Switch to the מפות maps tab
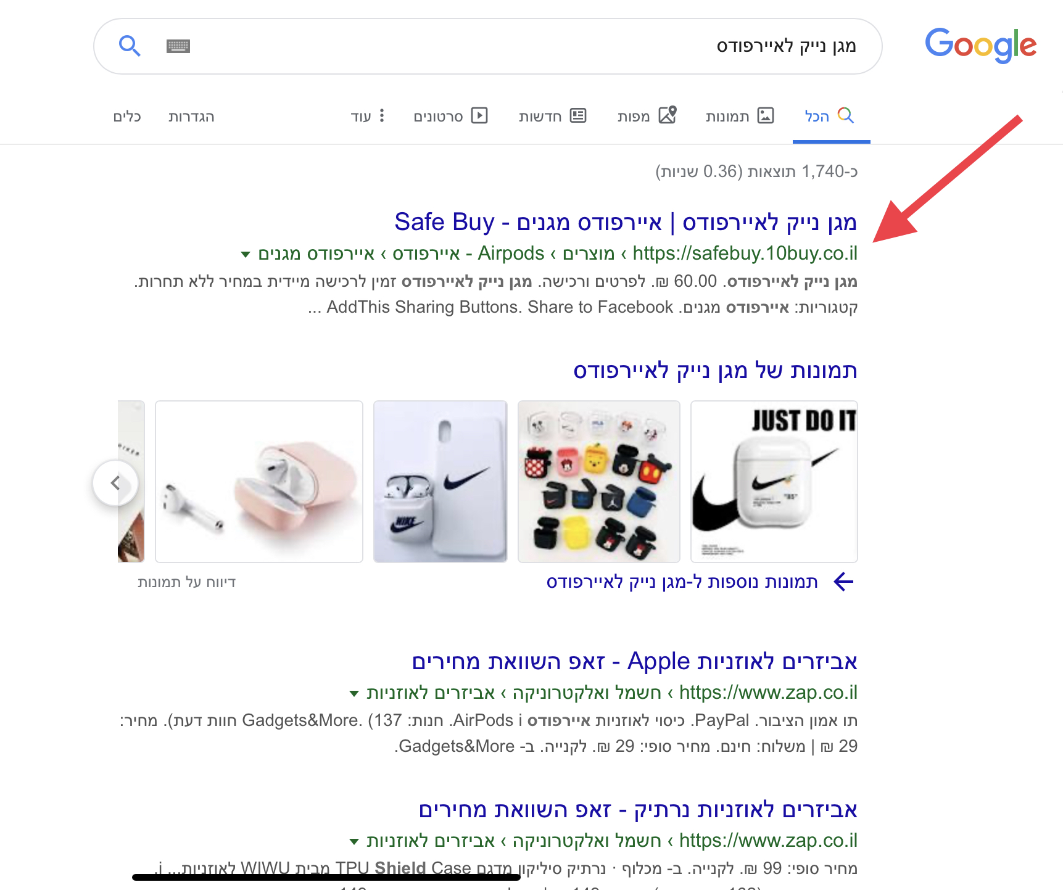This screenshot has width=1063, height=890. [x=647, y=116]
